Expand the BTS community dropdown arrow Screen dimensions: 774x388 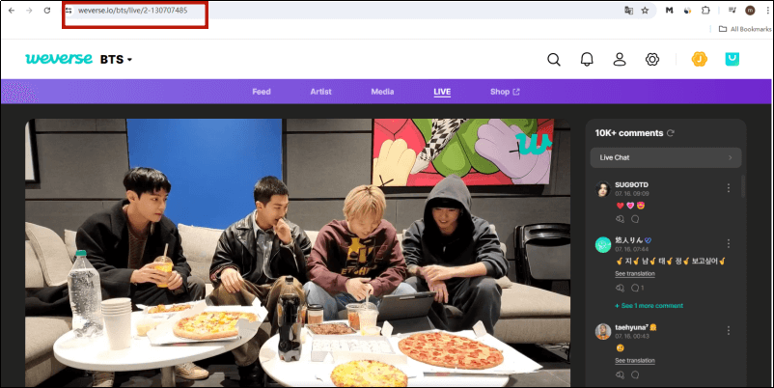tap(130, 60)
